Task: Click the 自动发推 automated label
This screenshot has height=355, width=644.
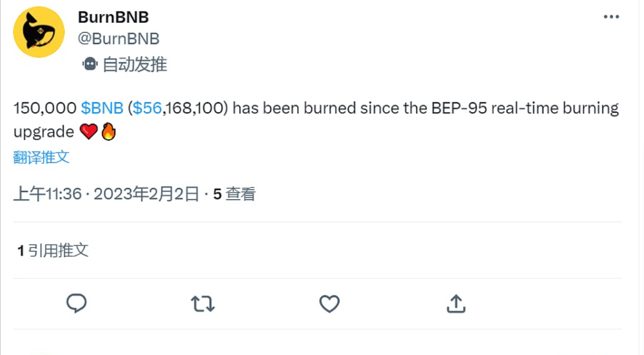Action: click(135, 65)
